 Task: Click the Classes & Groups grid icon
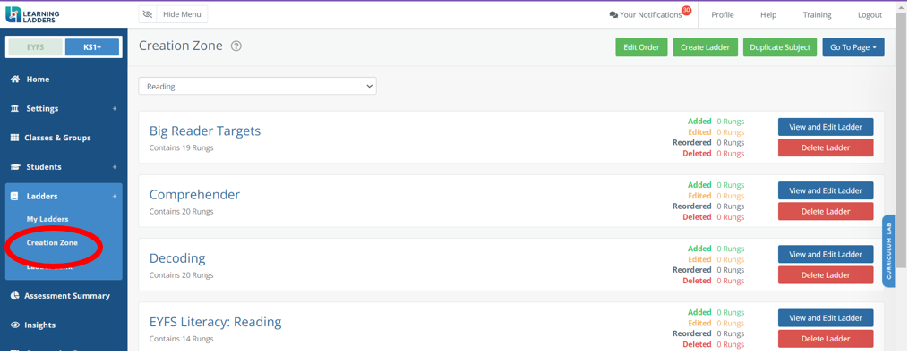pyautogui.click(x=15, y=138)
